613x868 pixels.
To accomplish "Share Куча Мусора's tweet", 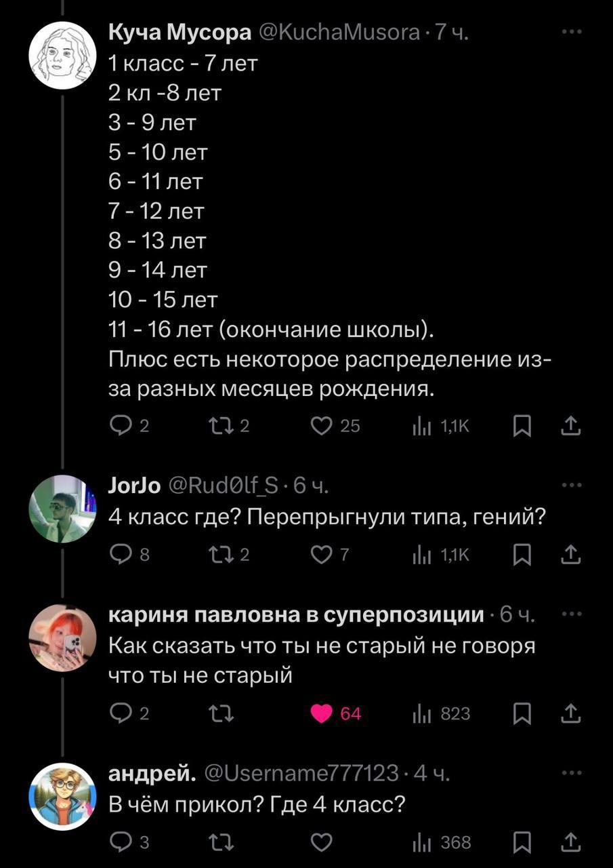I will [571, 426].
